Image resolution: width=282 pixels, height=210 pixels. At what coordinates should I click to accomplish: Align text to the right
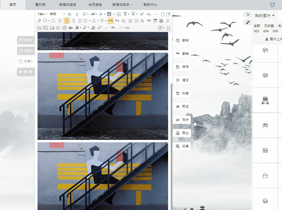[x=73, y=21]
